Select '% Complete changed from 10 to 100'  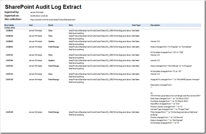(167, 52)
